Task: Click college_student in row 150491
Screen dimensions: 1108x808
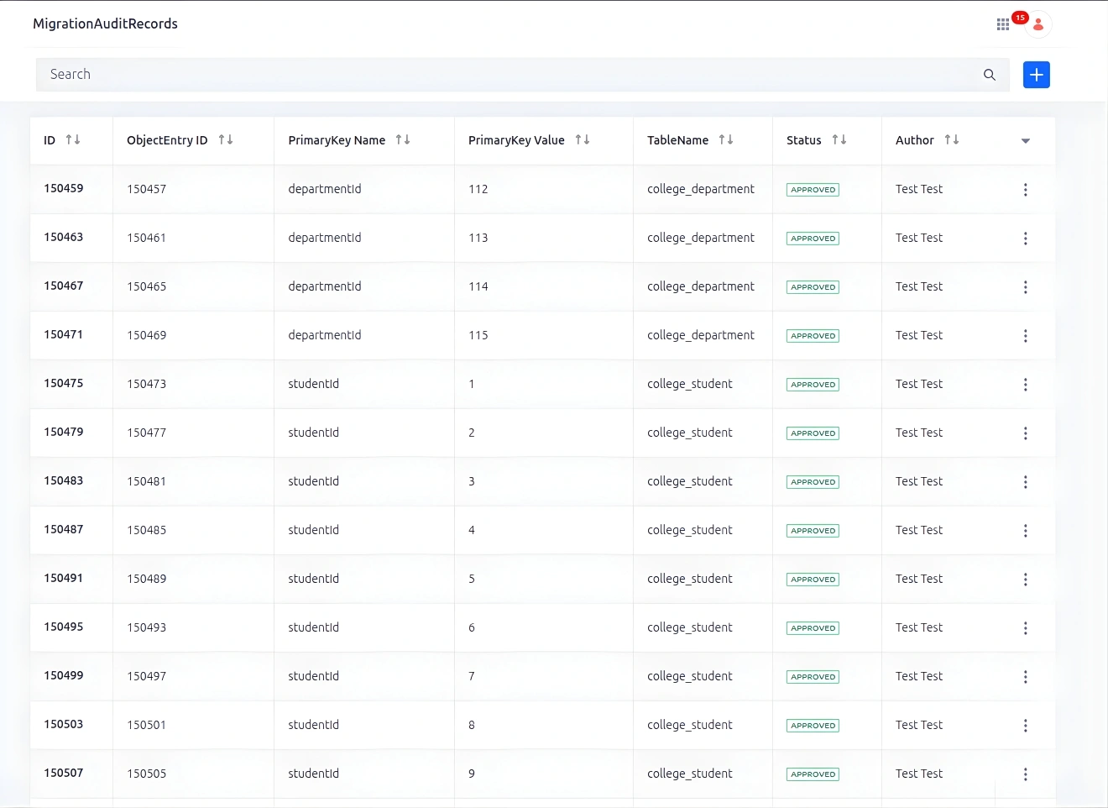Action: pyautogui.click(x=690, y=579)
